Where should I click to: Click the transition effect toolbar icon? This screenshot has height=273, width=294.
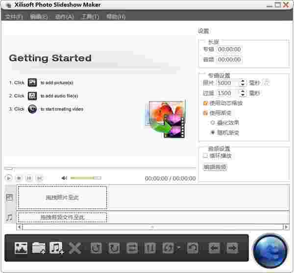point(168,248)
